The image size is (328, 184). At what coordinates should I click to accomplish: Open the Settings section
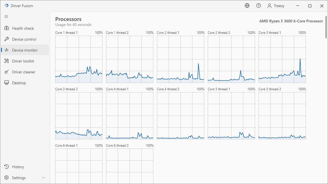pyautogui.click(x=19, y=178)
